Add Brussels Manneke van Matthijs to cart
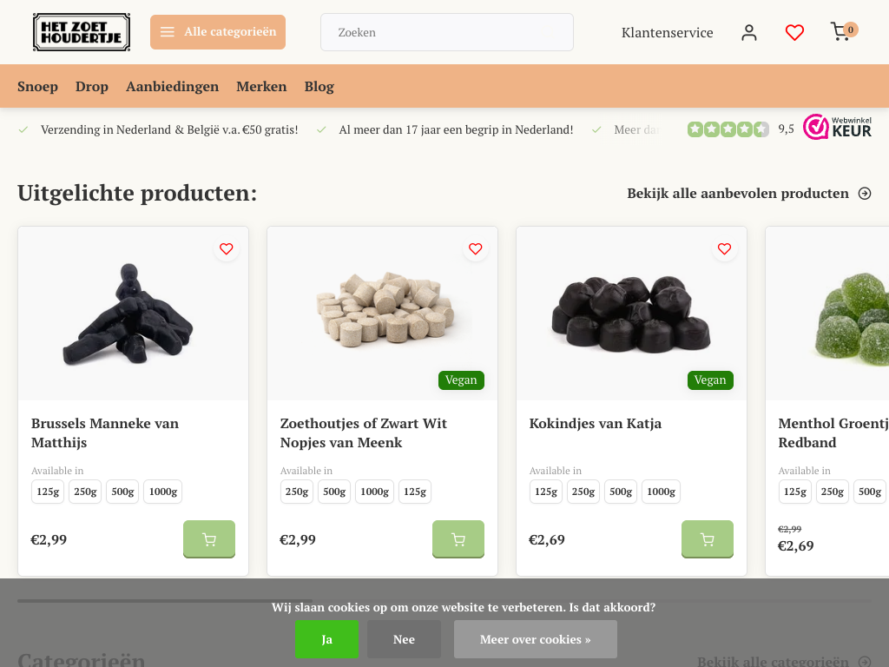Image resolution: width=889 pixels, height=667 pixels. tap(209, 539)
